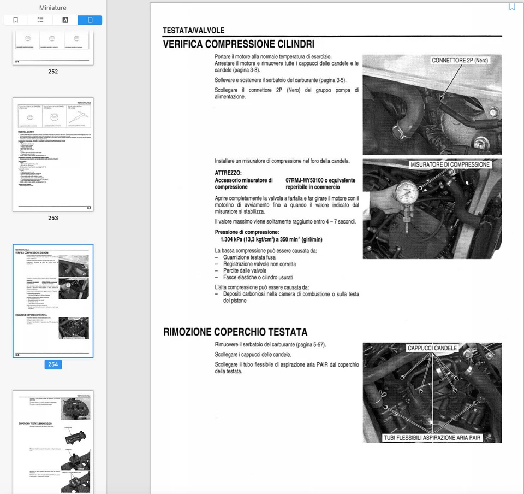
Task: Click the A text-mode icon in the toolbar
Action: tap(65, 20)
